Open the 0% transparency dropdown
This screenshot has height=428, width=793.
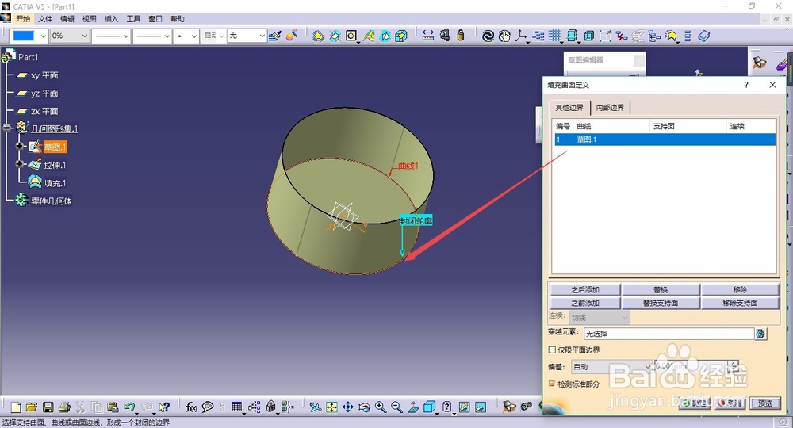click(84, 36)
